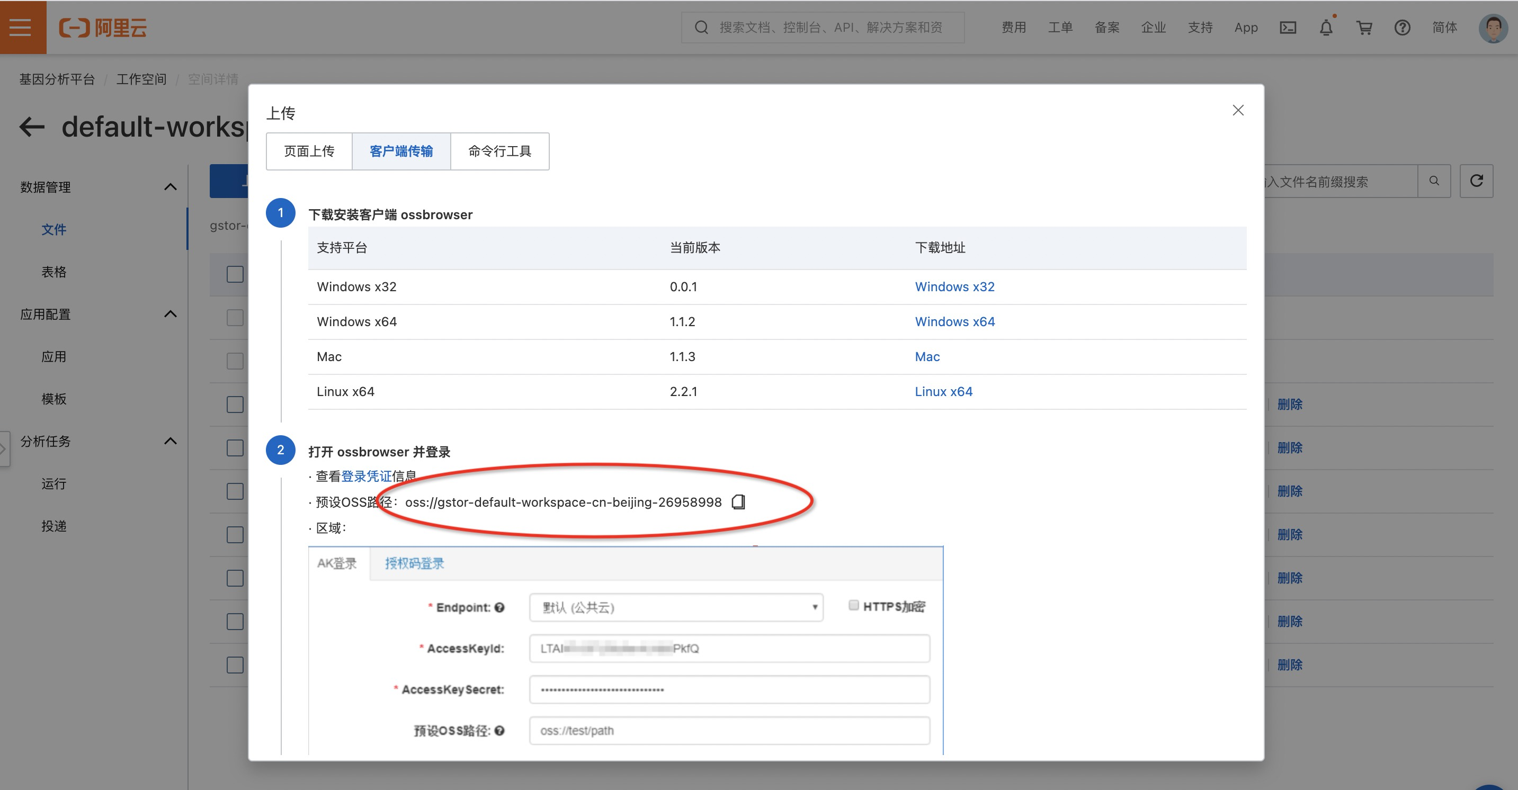Open 费用 top menu

(x=1014, y=28)
